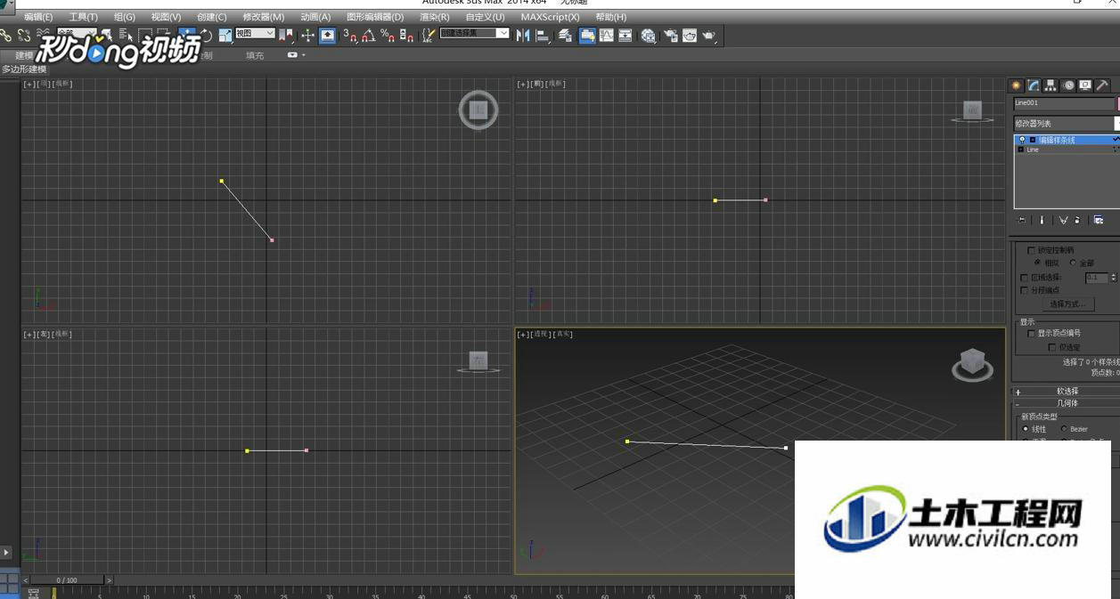
Task: Open the Schematic View icon
Action: pyautogui.click(x=625, y=35)
